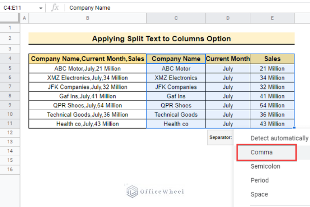Open the Name box dropdown arrow
310x207 pixels.
(x=41, y=8)
